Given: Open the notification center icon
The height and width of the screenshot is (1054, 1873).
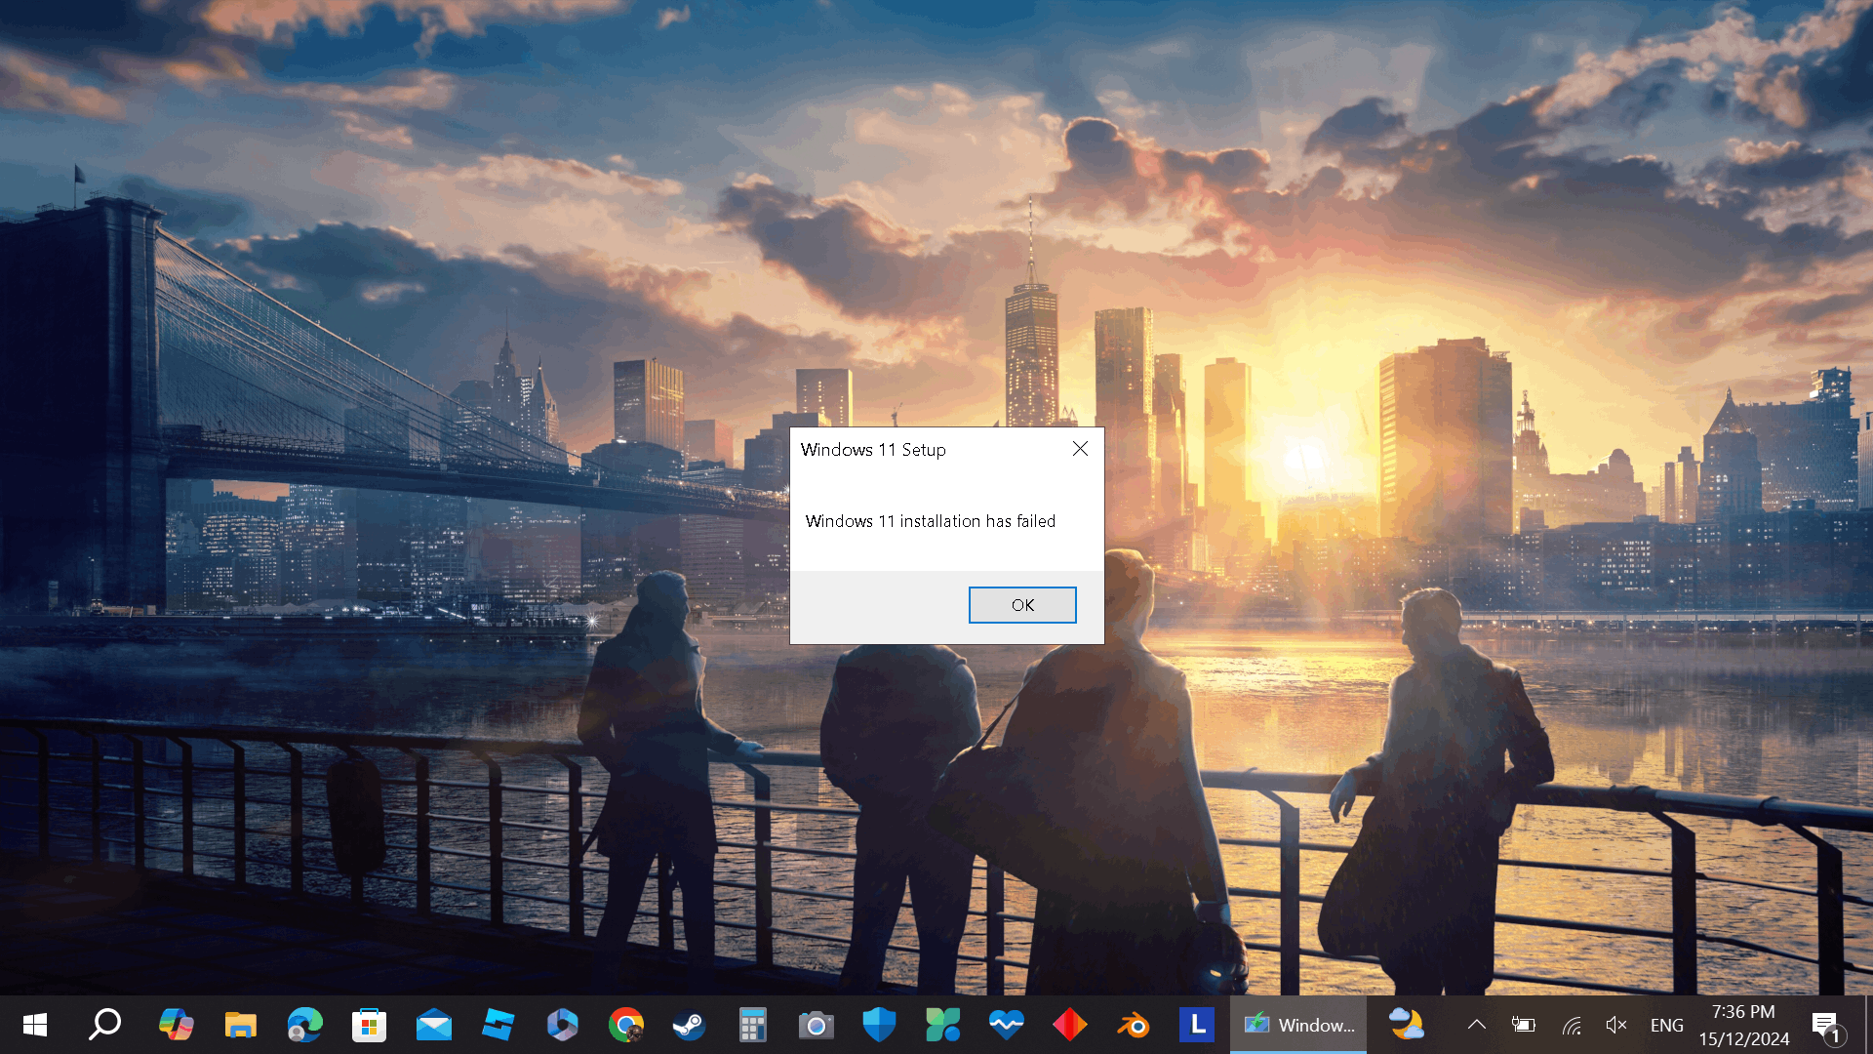Looking at the screenshot, I should tap(1826, 1025).
